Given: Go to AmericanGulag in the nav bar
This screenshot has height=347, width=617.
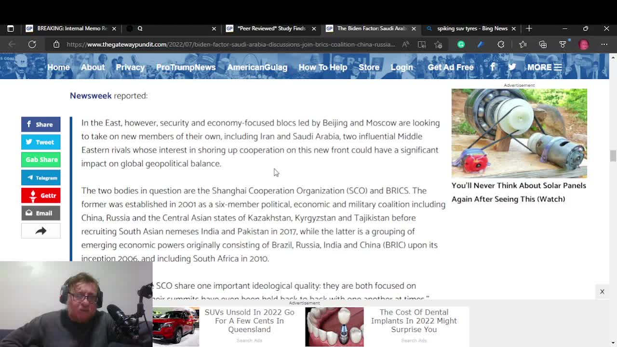Looking at the screenshot, I should [257, 67].
